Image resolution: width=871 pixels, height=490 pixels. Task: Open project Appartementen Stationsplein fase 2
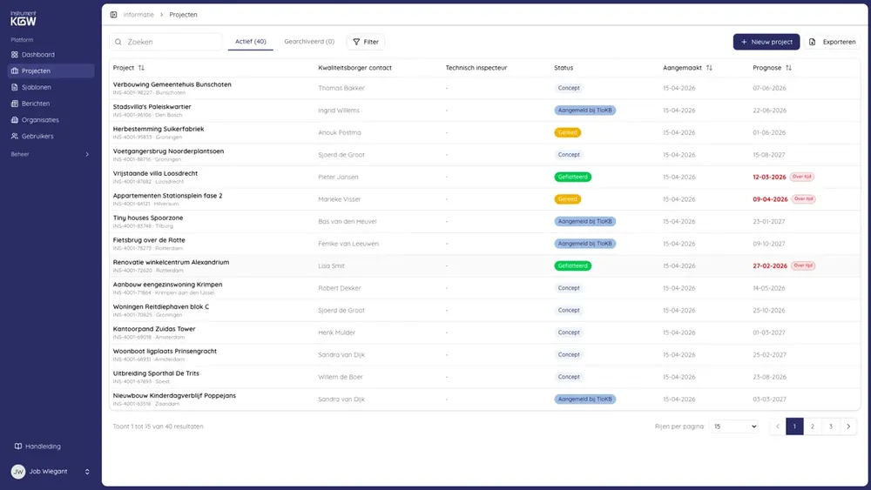(x=167, y=195)
